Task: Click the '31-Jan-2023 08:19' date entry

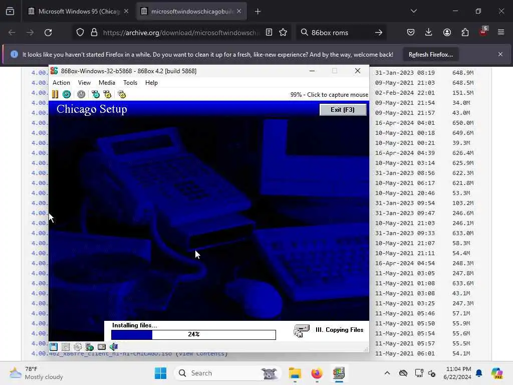Action: [x=405, y=73]
